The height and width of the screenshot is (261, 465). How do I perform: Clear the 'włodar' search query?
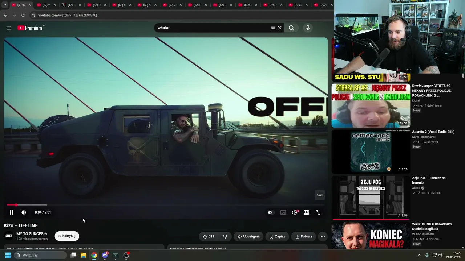click(280, 28)
